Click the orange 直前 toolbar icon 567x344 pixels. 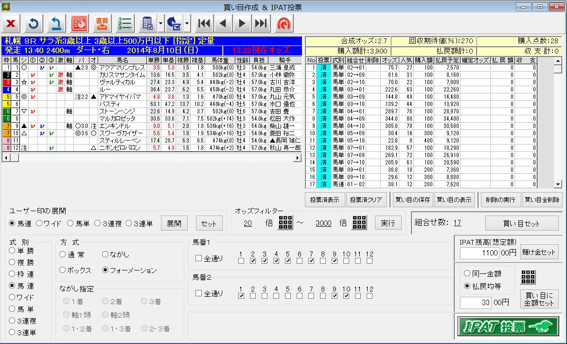(102, 24)
